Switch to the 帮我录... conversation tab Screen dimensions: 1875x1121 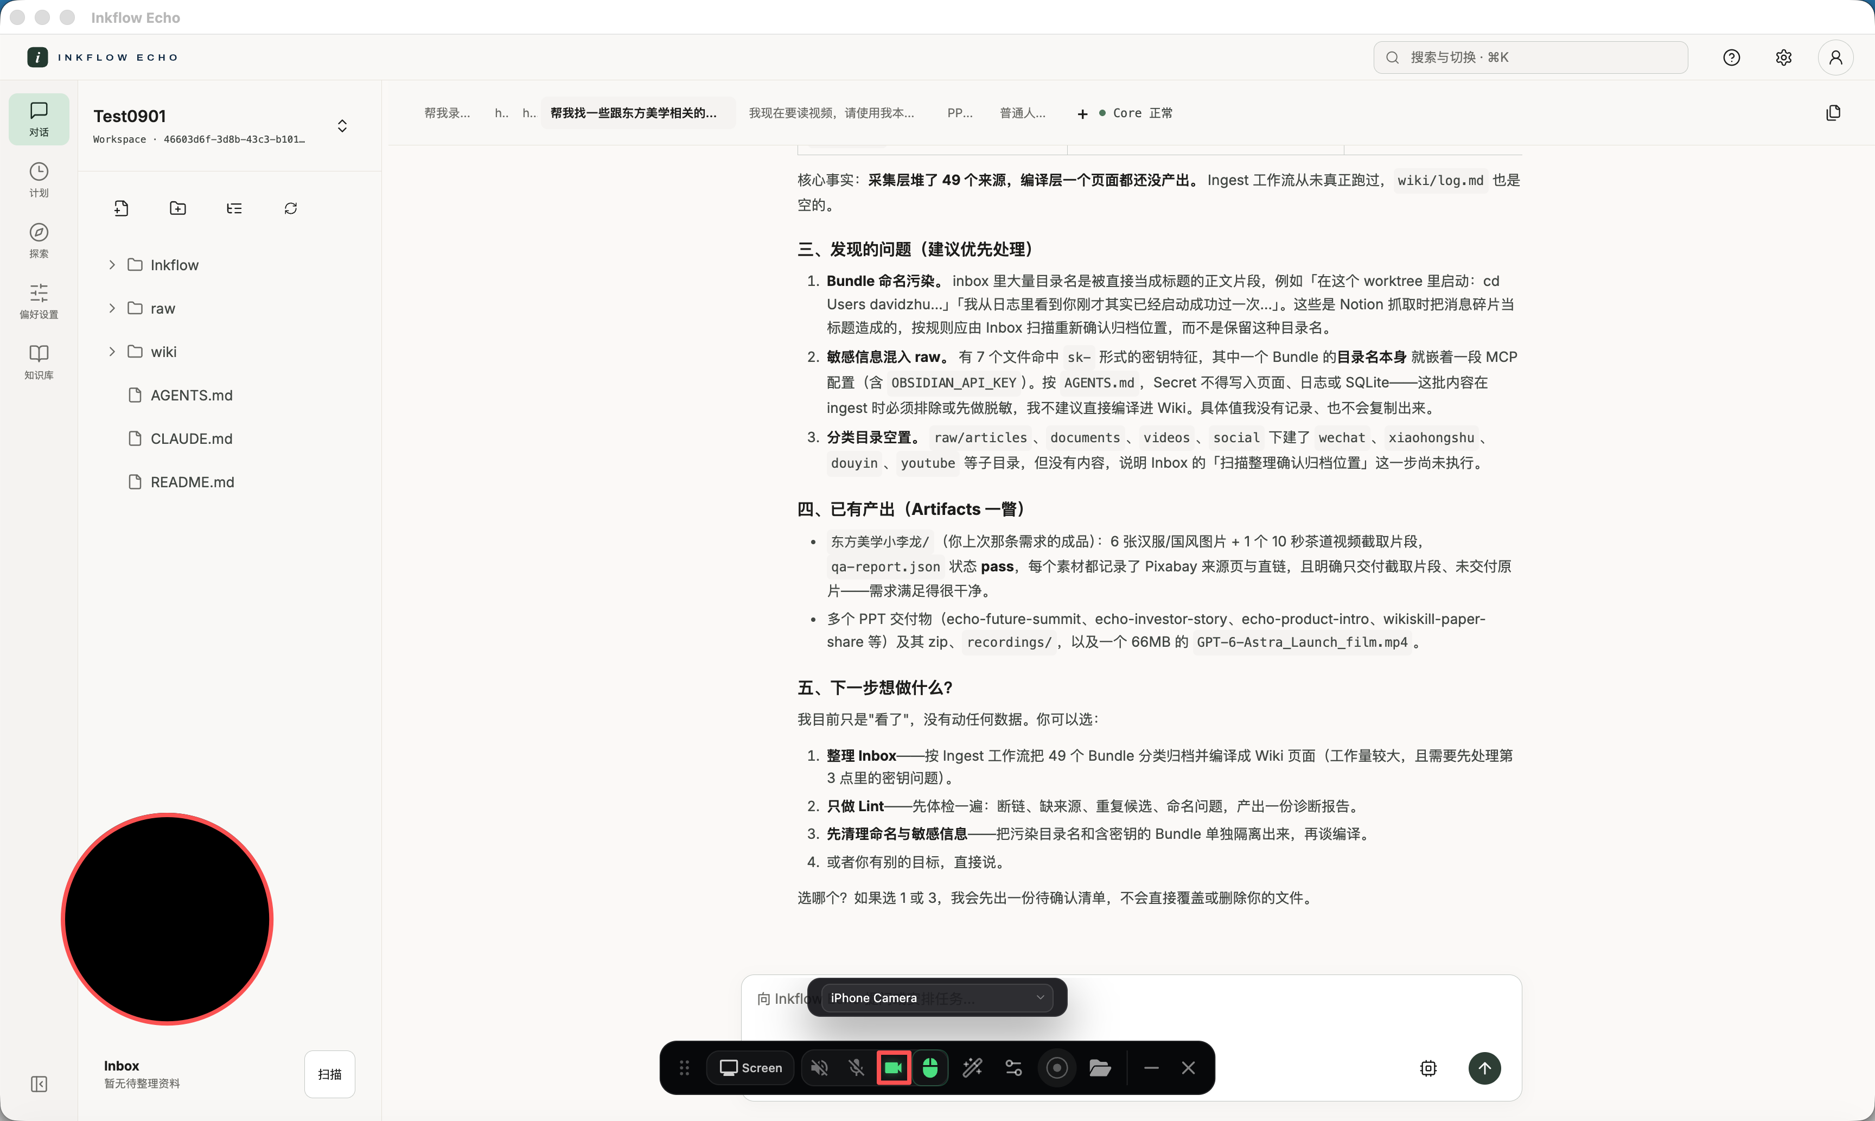point(447,113)
